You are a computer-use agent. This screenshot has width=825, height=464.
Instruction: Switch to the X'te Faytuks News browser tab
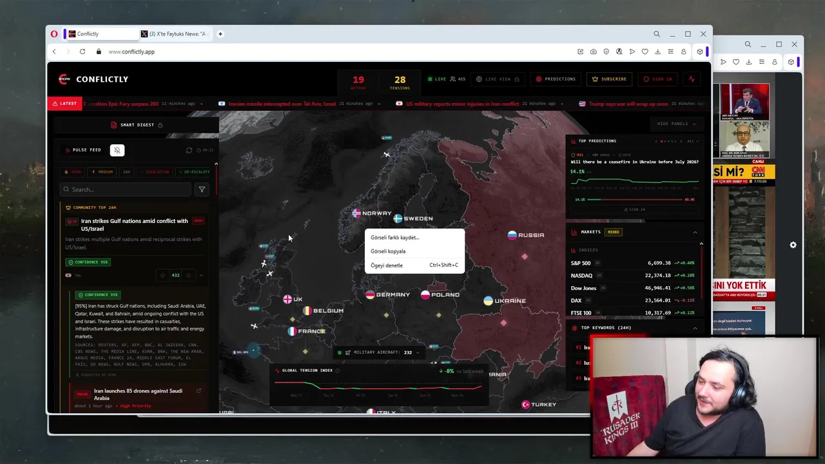(174, 34)
